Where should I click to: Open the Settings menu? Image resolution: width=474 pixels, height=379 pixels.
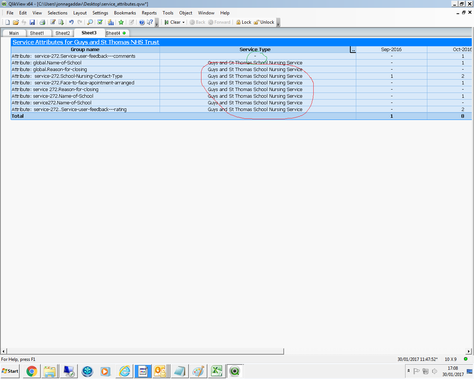[x=100, y=13]
